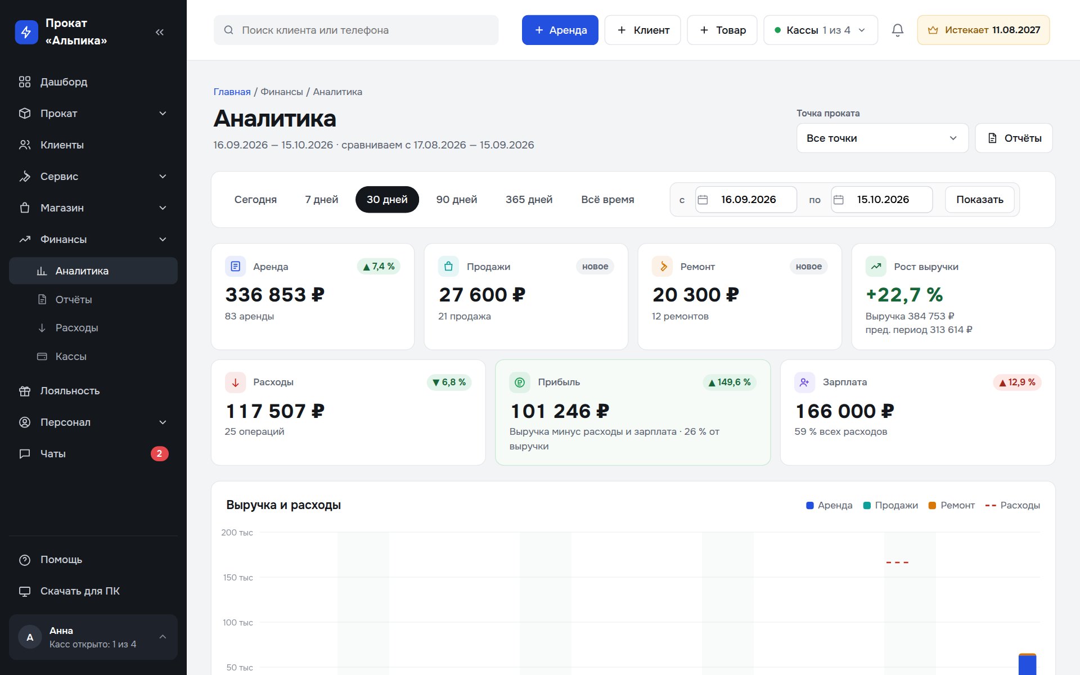Toggle the Расходы dashed legend item
1080x675 pixels.
[1012, 506]
